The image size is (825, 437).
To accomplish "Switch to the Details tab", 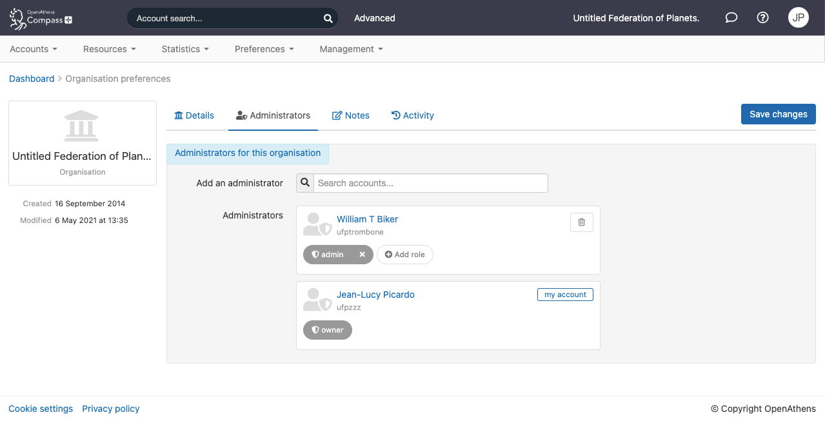I will [194, 115].
